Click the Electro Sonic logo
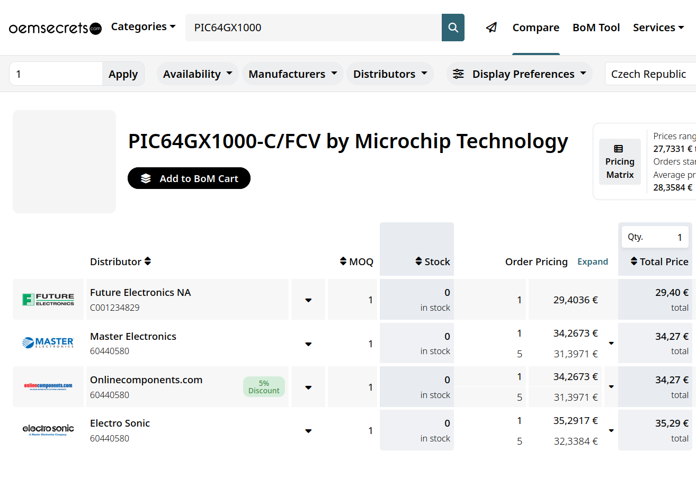The width and height of the screenshot is (696, 487). [48, 429]
